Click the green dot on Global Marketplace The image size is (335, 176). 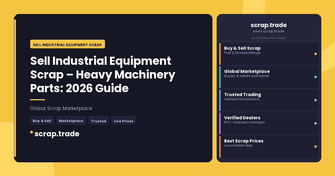point(315,77)
